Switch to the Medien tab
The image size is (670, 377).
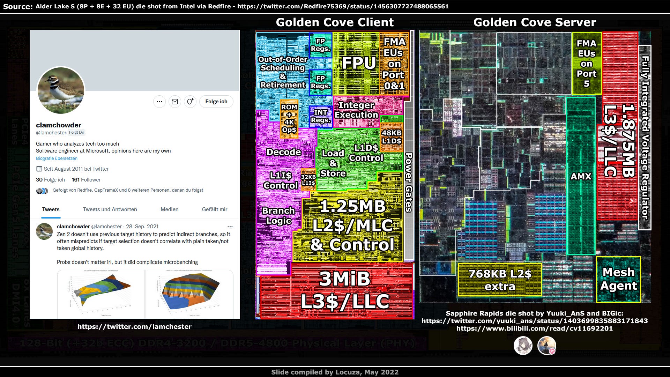tap(169, 209)
